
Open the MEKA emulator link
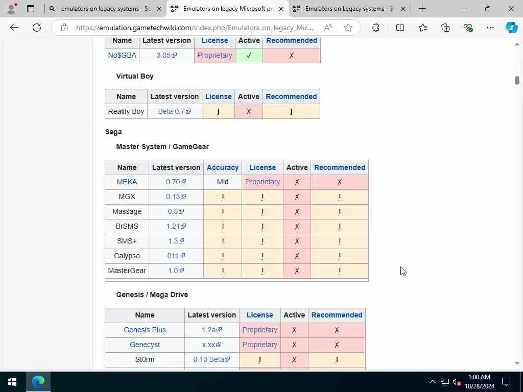127,182
